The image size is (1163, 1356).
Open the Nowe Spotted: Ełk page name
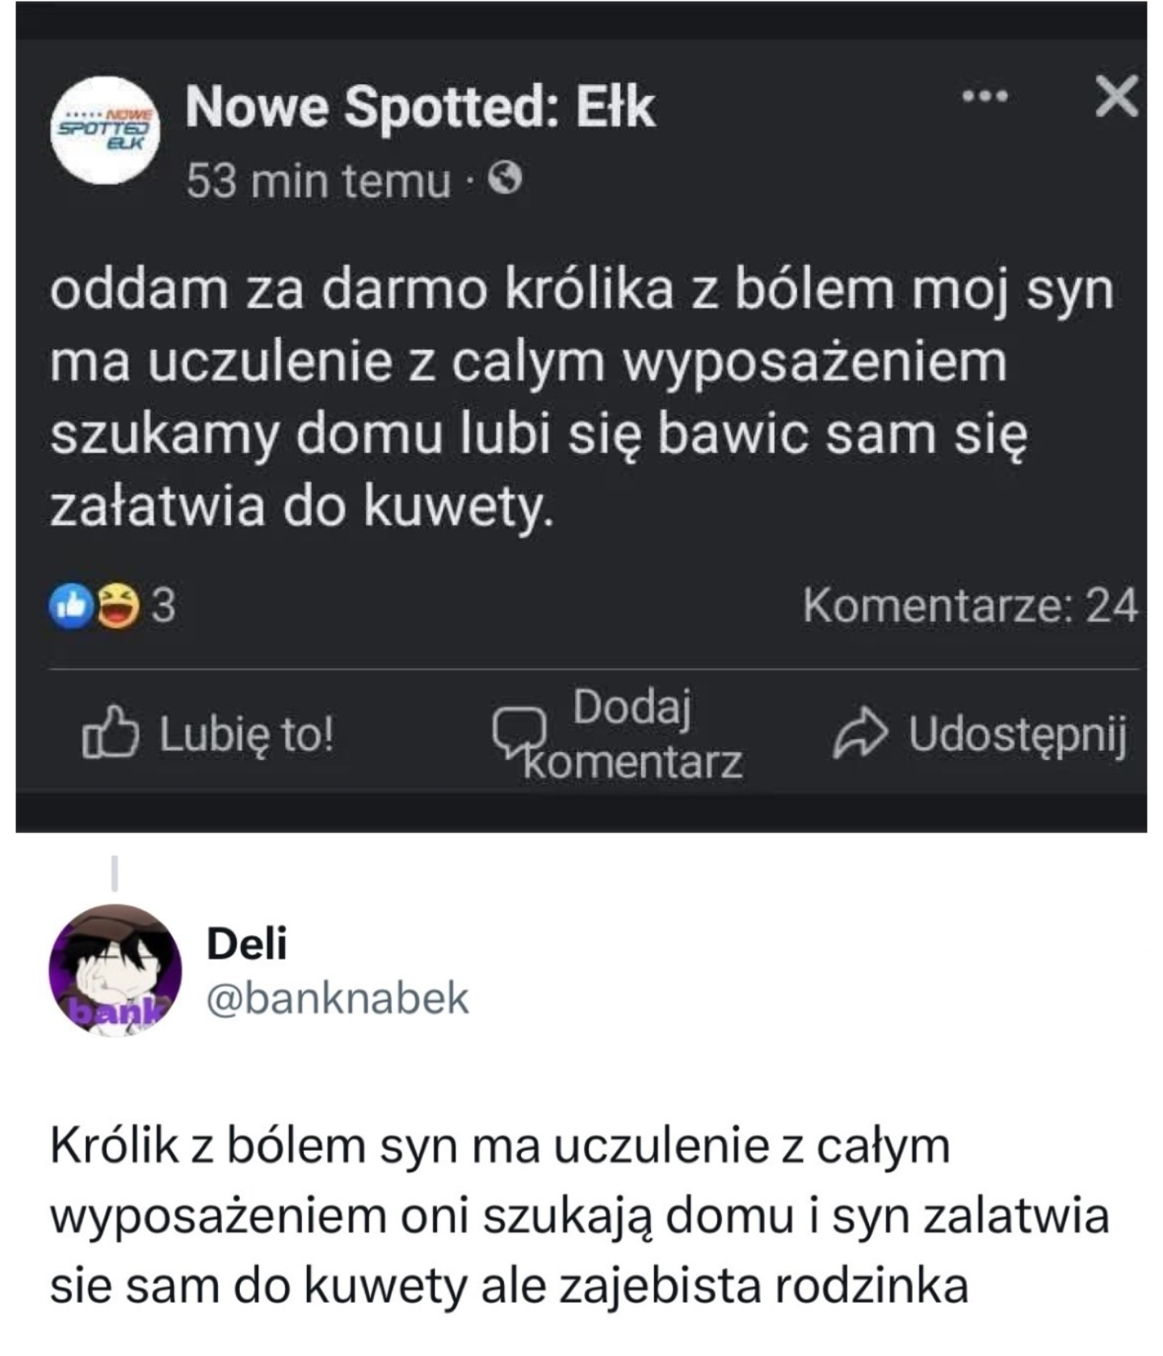tap(419, 107)
